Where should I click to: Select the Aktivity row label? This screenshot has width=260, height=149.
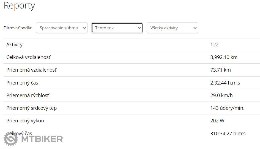15,44
